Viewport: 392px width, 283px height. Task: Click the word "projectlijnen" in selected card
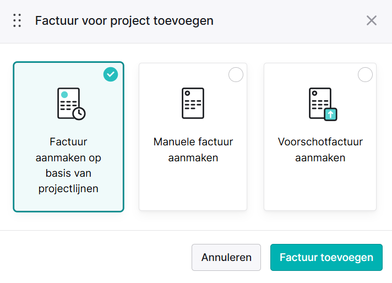68,189
